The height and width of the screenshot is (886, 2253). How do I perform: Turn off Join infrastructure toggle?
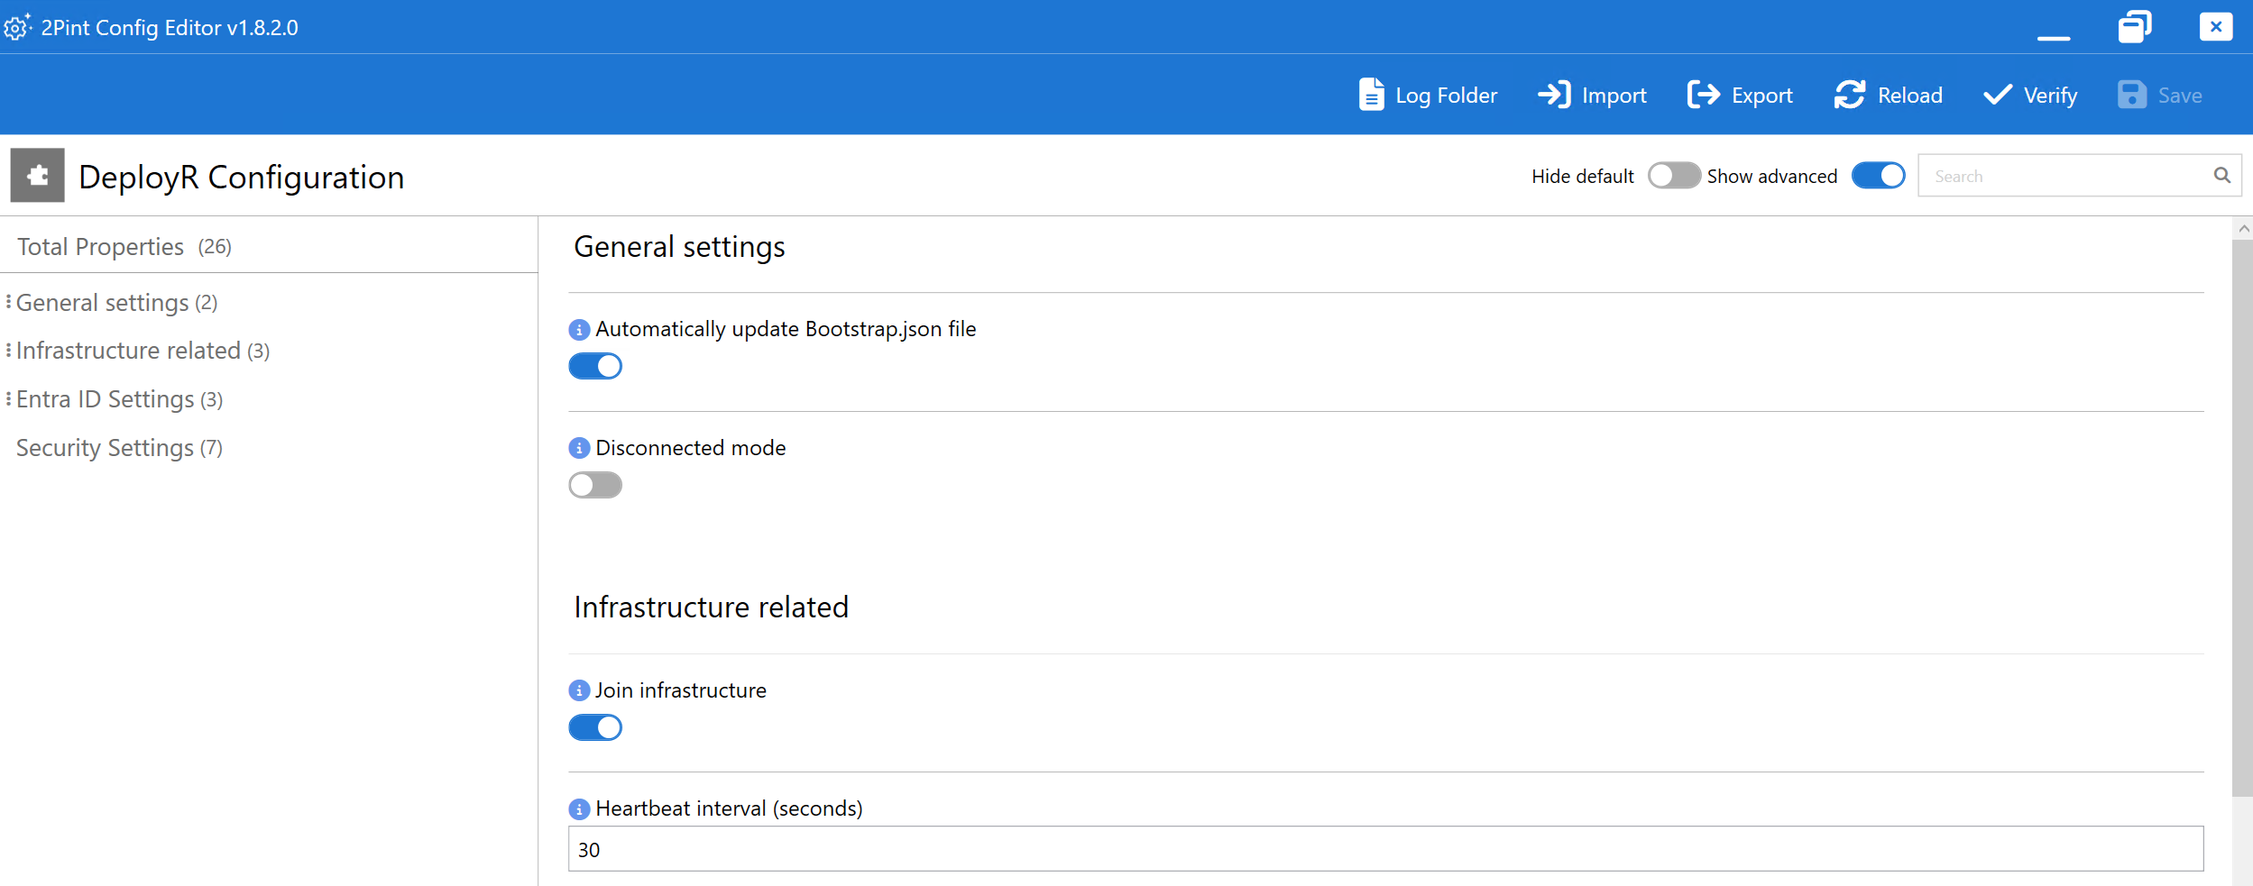(x=595, y=727)
